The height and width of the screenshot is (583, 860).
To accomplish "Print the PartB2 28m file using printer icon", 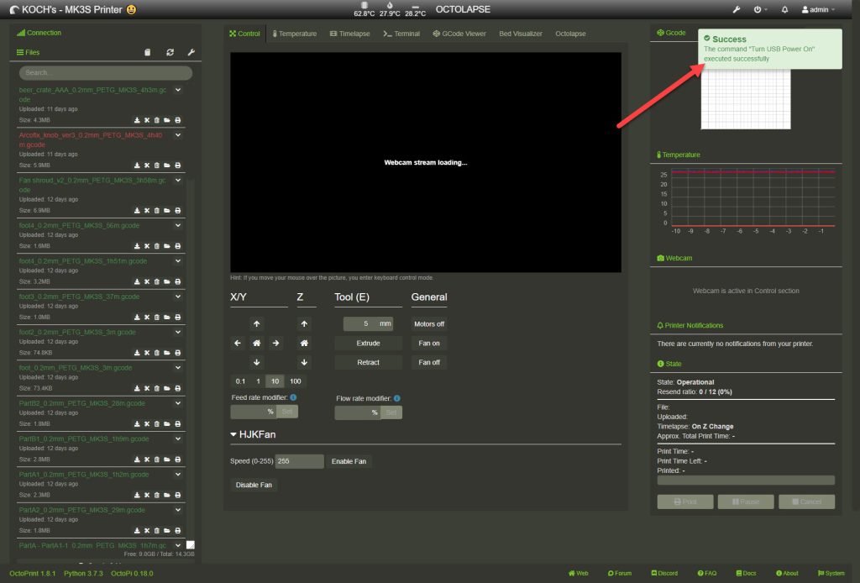I will point(178,424).
